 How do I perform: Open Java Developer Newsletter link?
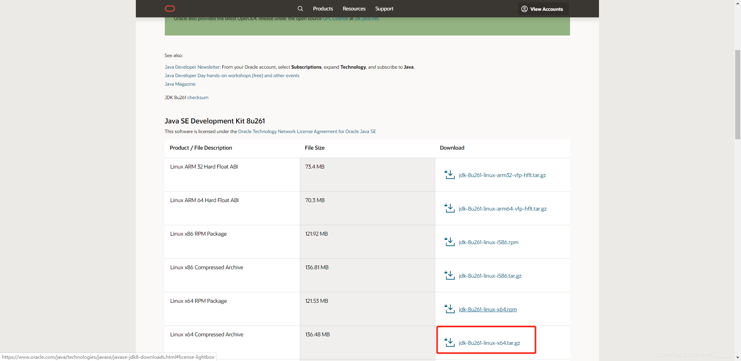192,67
